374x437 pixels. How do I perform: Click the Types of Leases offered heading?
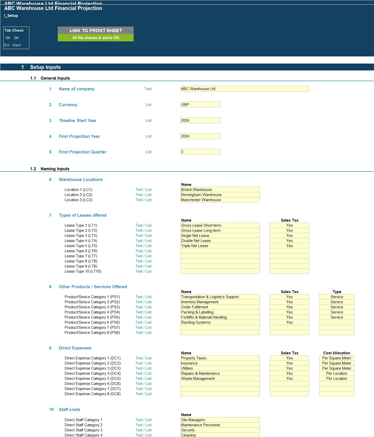pos(83,215)
